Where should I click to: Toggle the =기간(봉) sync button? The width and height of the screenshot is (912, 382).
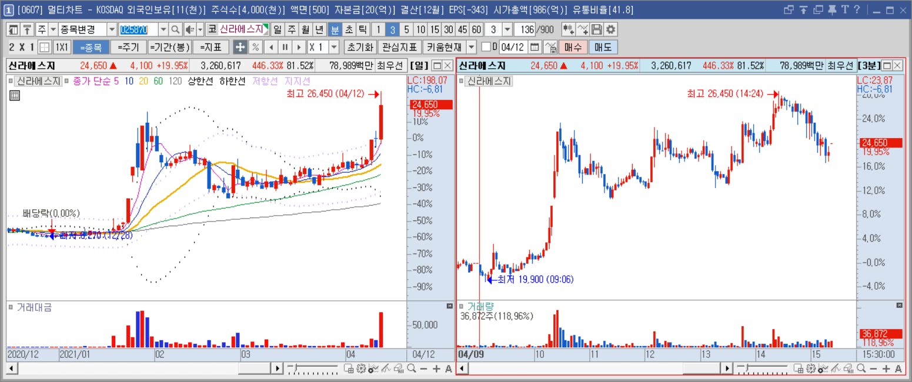(169, 47)
